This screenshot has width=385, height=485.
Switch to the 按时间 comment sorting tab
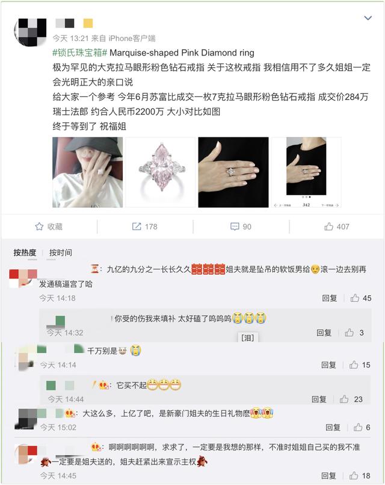coord(61,252)
